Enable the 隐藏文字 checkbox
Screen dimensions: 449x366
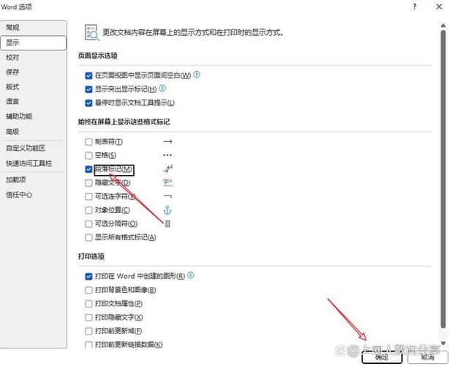click(x=88, y=183)
